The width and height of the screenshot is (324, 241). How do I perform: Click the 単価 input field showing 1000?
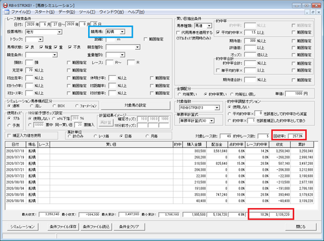294,94
